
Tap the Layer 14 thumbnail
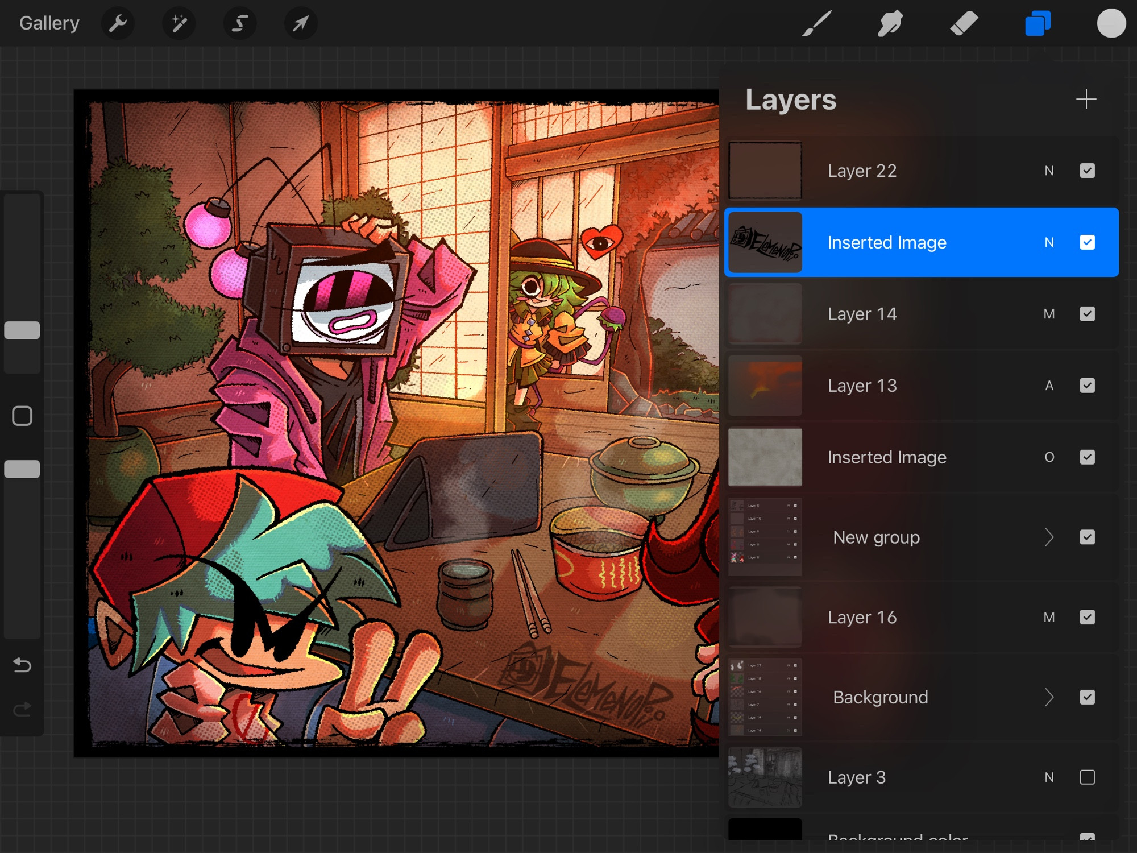point(765,314)
